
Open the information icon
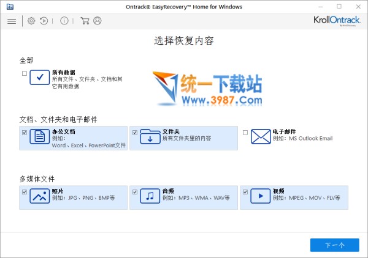point(64,21)
